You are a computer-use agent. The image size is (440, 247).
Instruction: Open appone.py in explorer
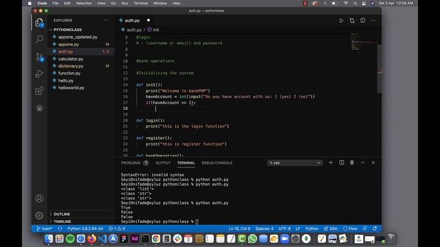coord(69,44)
